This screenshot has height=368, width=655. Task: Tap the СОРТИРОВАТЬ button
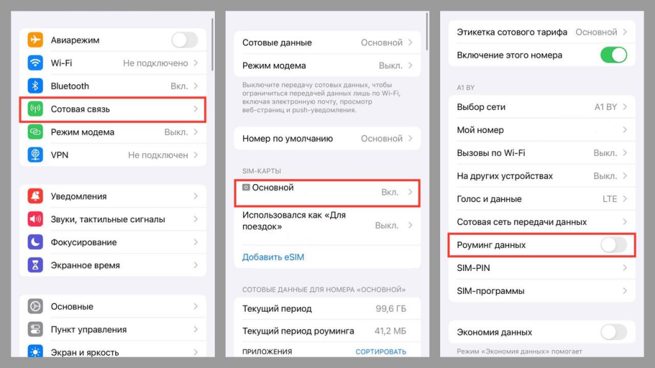(x=381, y=351)
